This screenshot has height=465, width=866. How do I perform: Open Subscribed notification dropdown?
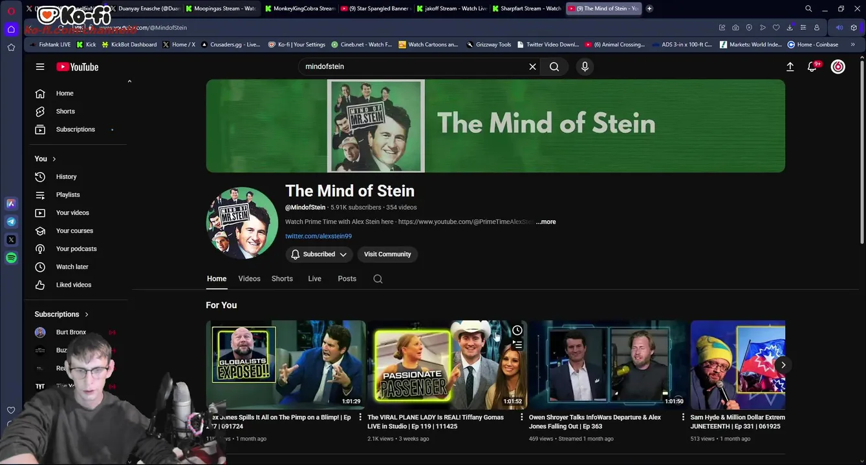click(319, 254)
